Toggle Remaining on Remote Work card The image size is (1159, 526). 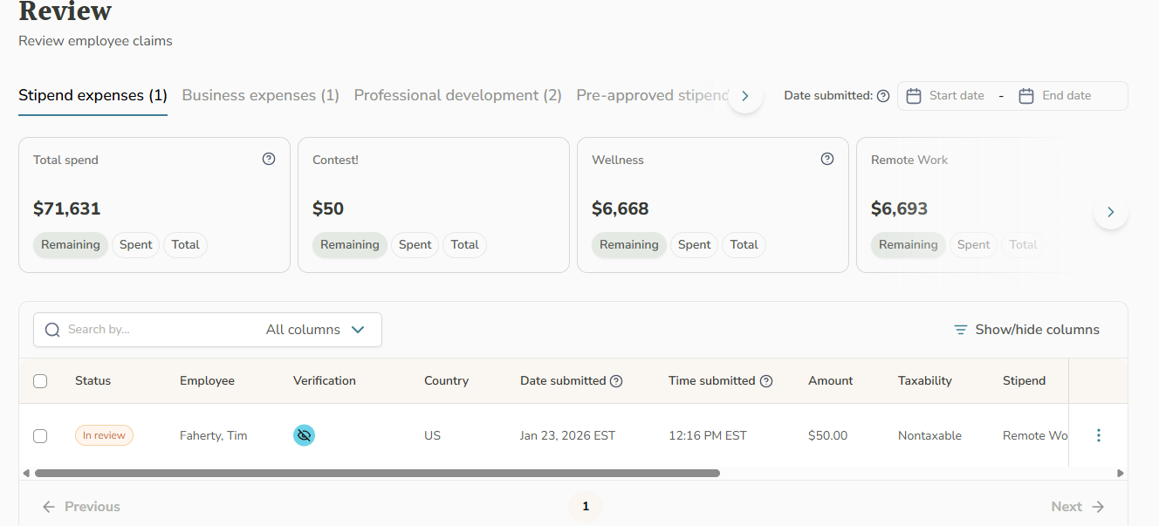tap(909, 245)
